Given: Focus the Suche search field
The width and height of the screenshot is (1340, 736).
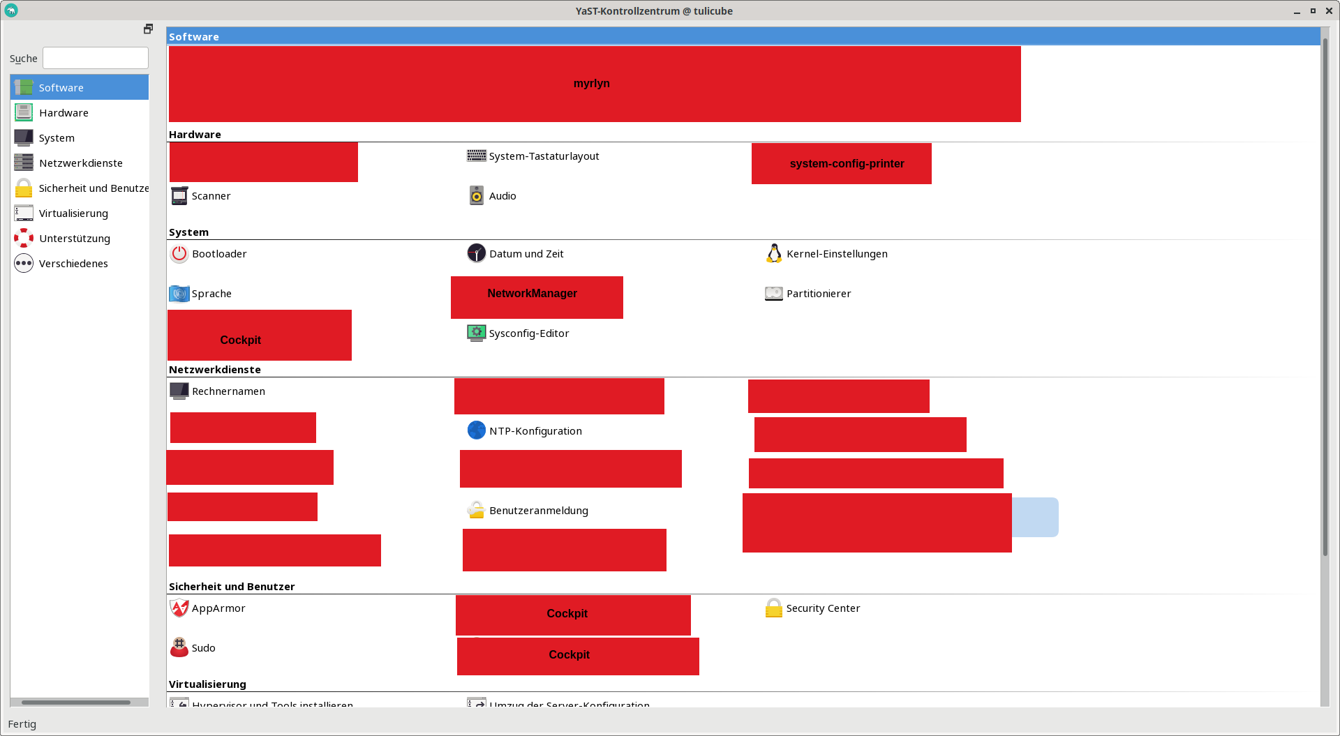Looking at the screenshot, I should [96, 58].
